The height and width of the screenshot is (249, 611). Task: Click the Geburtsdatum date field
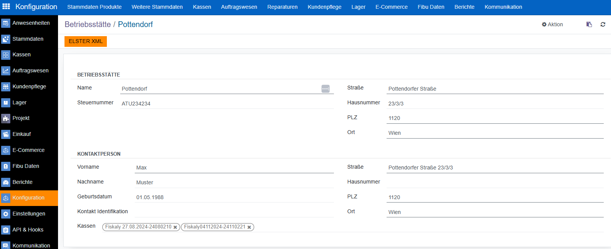point(234,197)
